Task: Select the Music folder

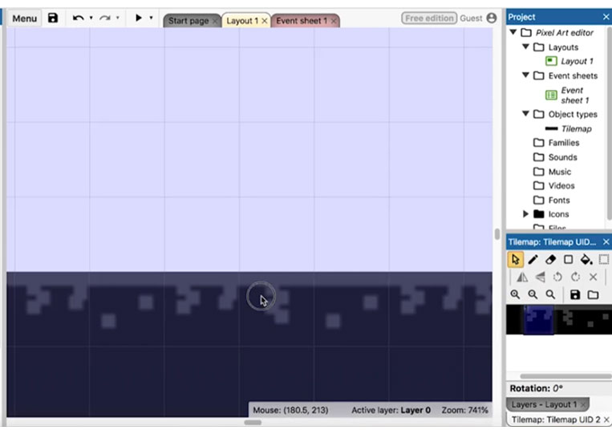Action: click(559, 172)
